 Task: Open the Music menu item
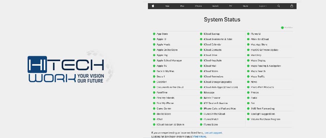245,6
